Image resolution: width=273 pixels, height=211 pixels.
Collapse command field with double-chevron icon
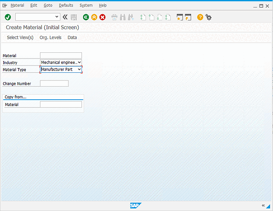coord(65,17)
